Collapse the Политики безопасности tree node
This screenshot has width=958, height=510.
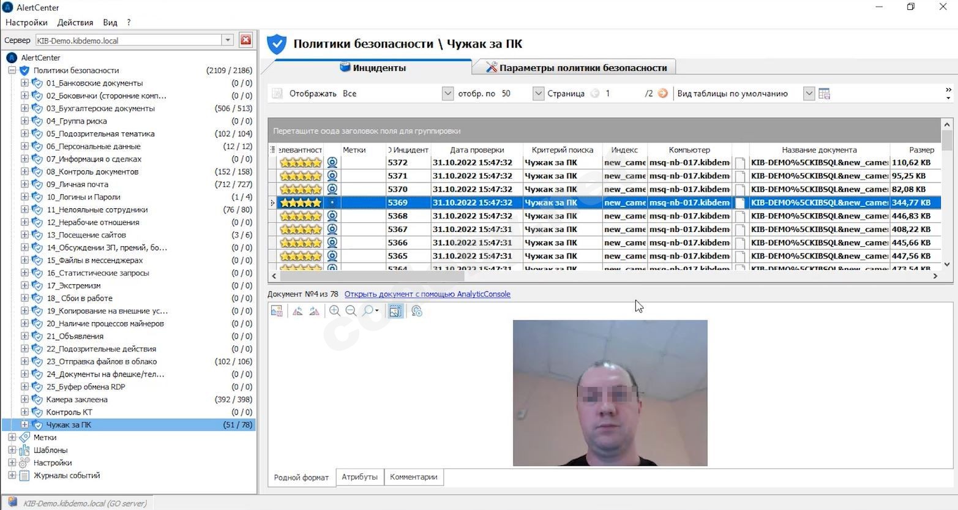pyautogui.click(x=12, y=70)
